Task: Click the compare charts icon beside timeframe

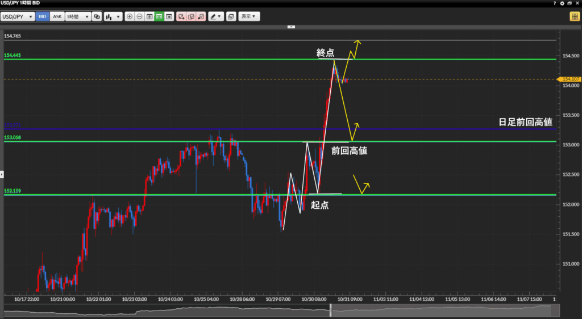Action: [97, 16]
